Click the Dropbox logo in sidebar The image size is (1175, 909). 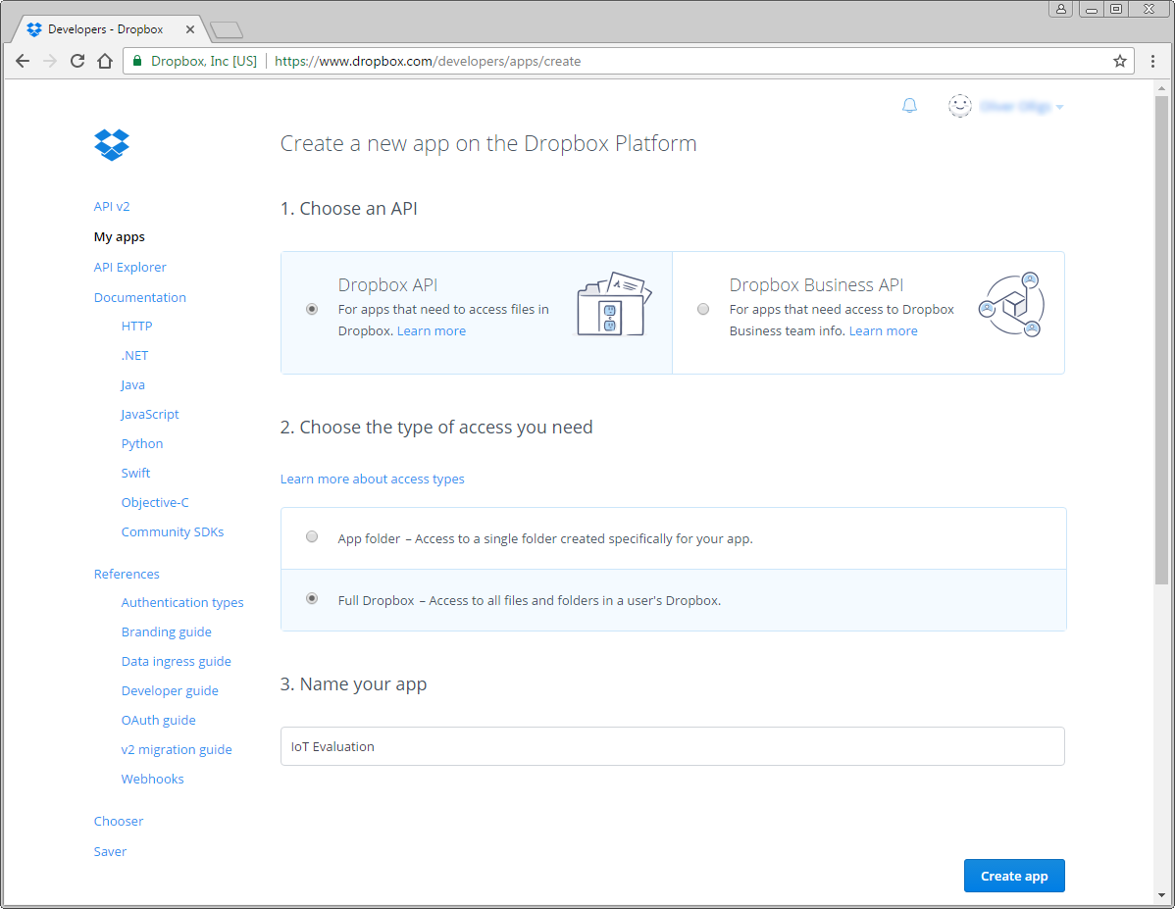point(112,144)
